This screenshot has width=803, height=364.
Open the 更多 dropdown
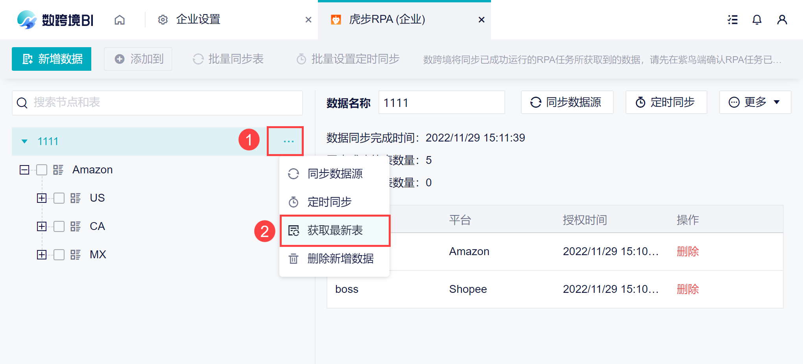point(755,103)
